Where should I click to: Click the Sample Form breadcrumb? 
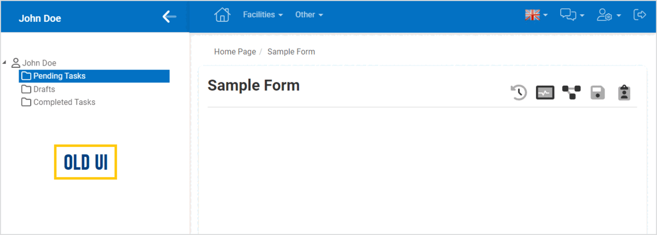[291, 52]
